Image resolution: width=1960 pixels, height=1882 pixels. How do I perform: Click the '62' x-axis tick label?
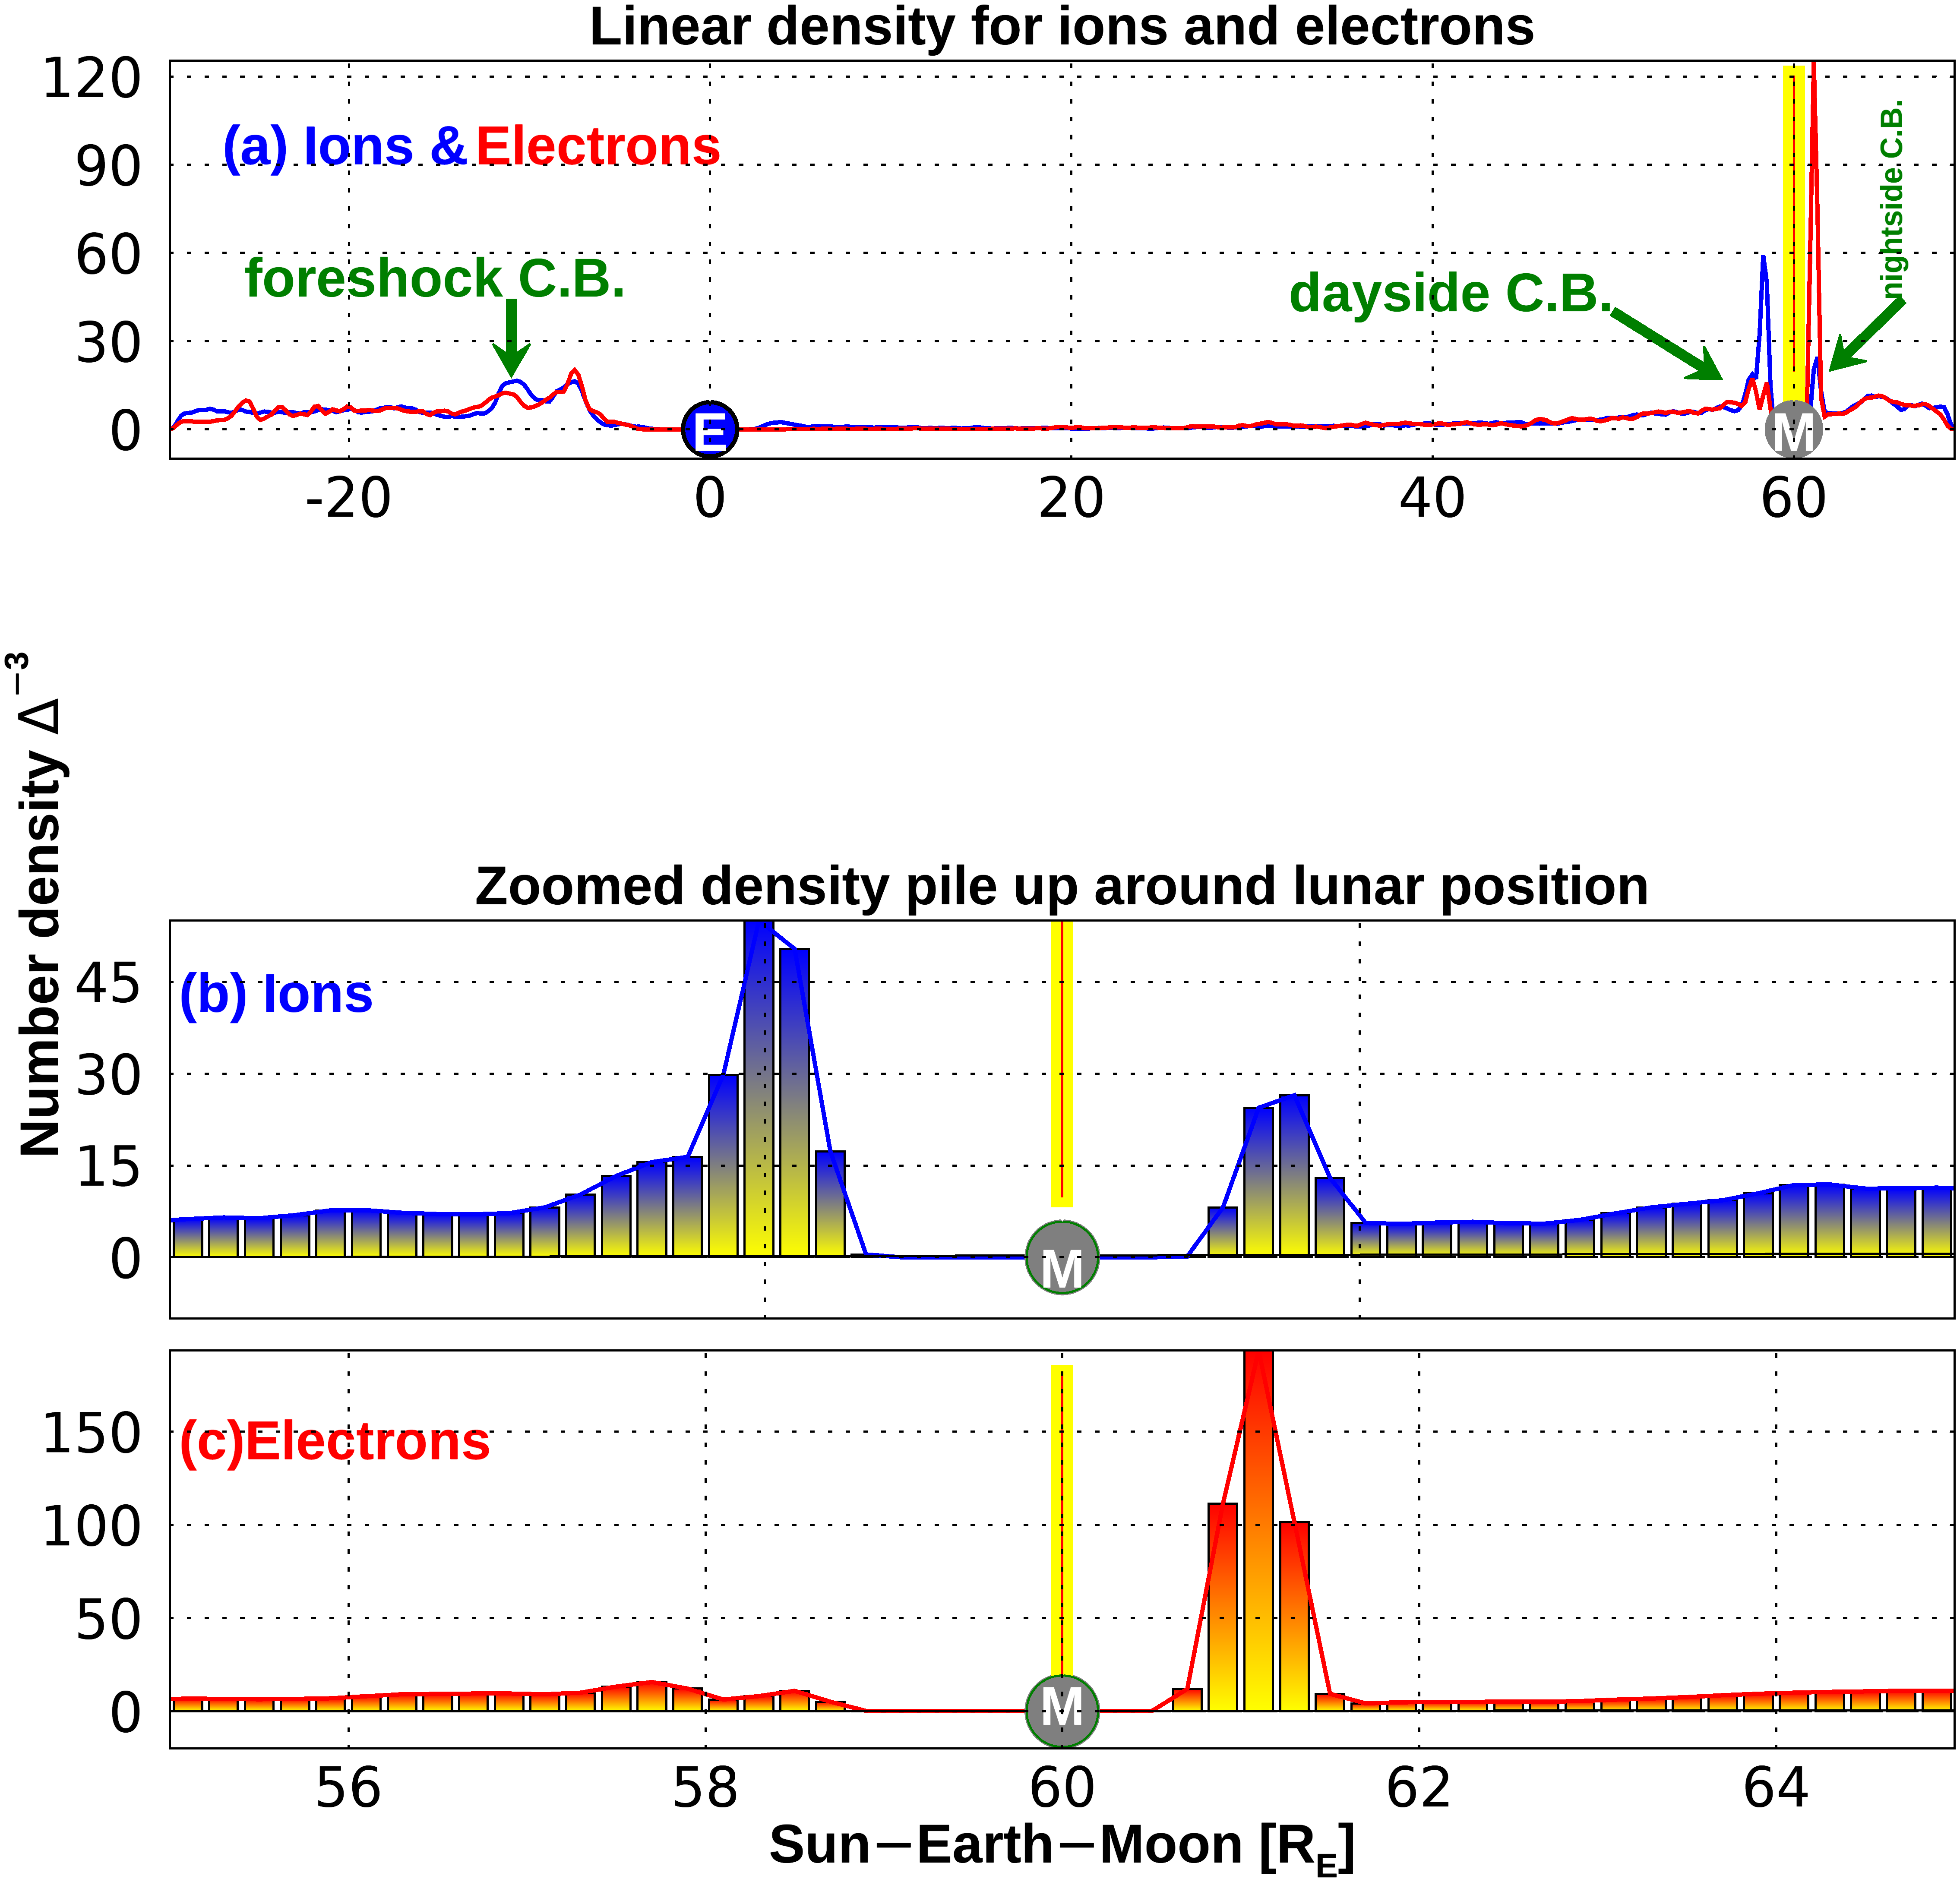coord(1418,1787)
